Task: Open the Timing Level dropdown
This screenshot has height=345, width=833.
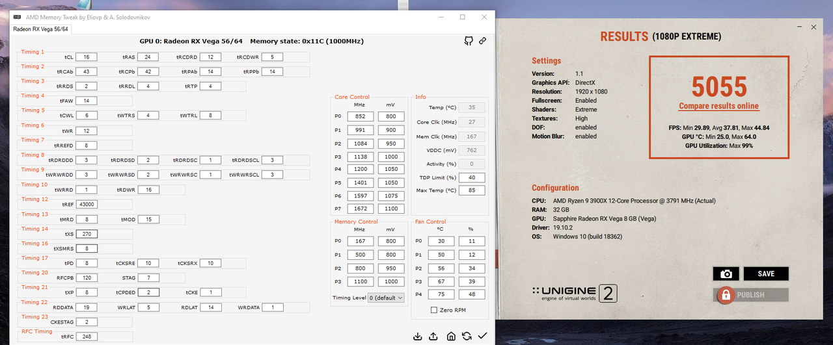Action: (386, 298)
